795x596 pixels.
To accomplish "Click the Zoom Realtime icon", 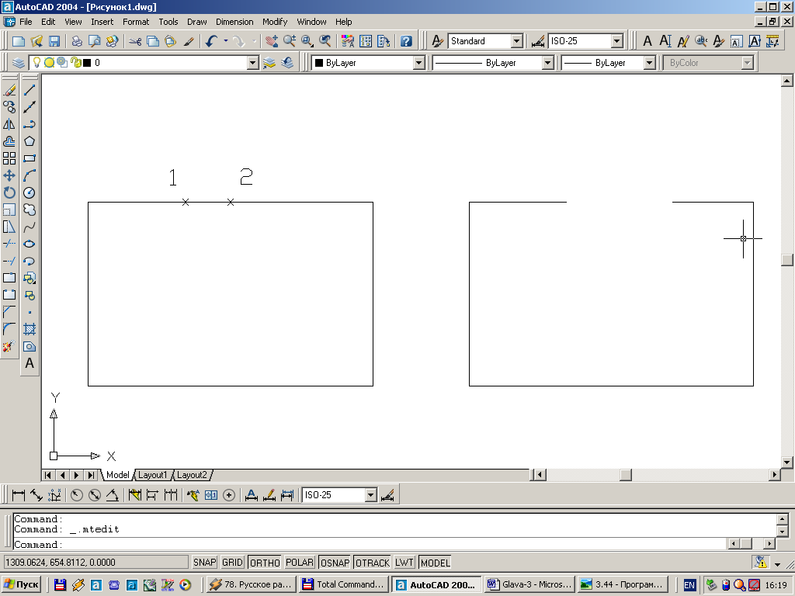I will click(290, 41).
